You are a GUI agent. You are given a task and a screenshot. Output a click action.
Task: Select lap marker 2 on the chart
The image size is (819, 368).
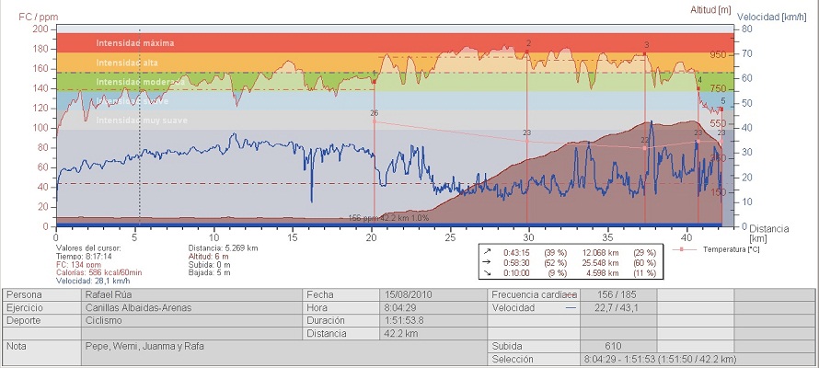pyautogui.click(x=527, y=52)
